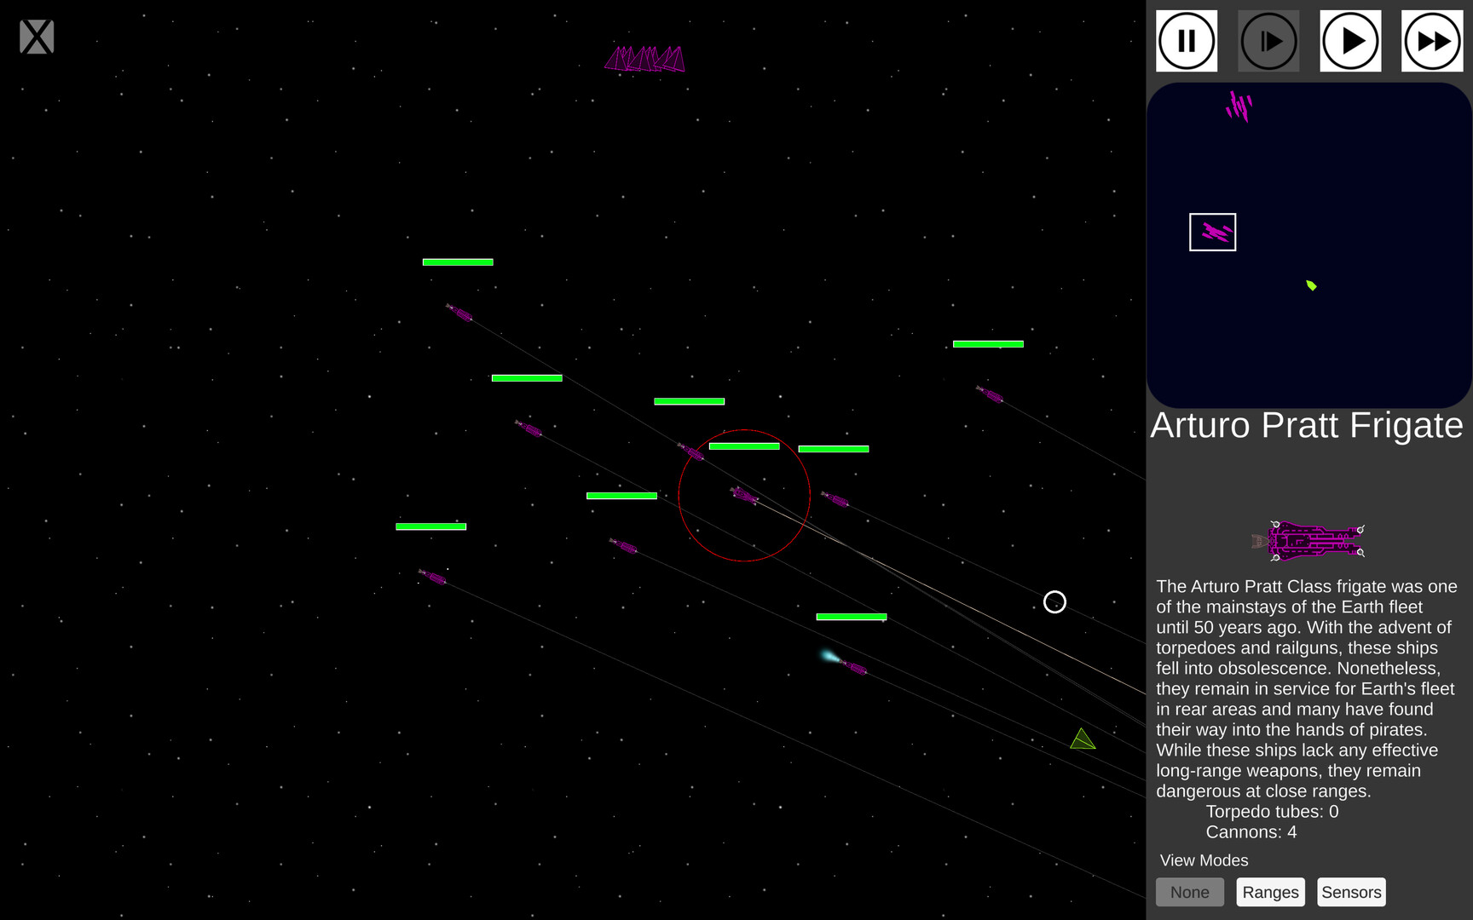Screen dimensions: 1473x920
Task: Click the green ship marker on the minimap
Action: coord(1310,285)
